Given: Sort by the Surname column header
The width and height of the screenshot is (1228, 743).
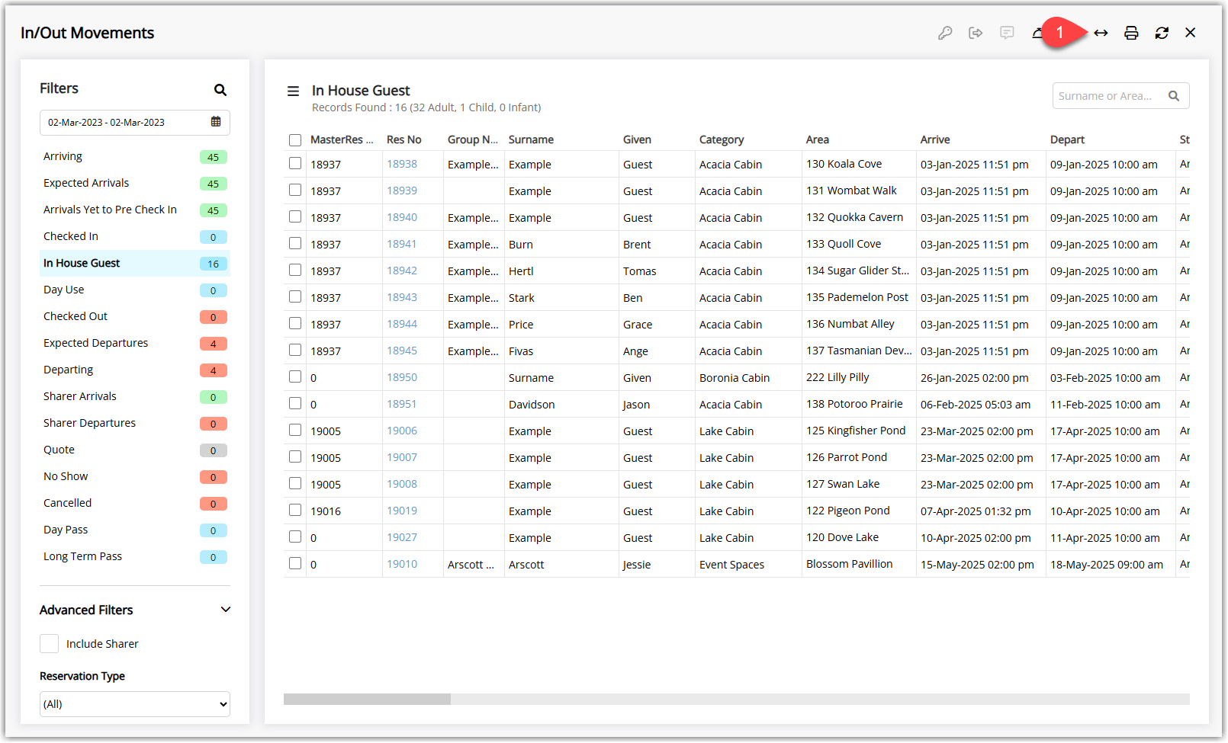Looking at the screenshot, I should (531, 139).
